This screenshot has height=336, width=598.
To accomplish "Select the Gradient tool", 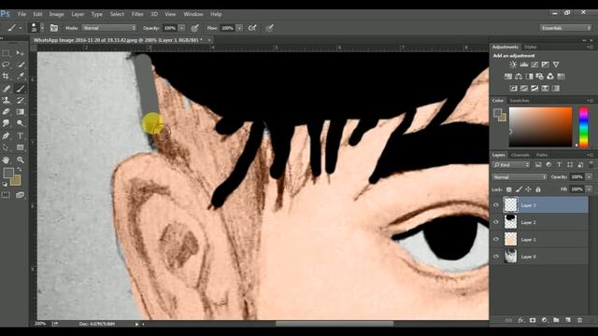I will (21, 112).
